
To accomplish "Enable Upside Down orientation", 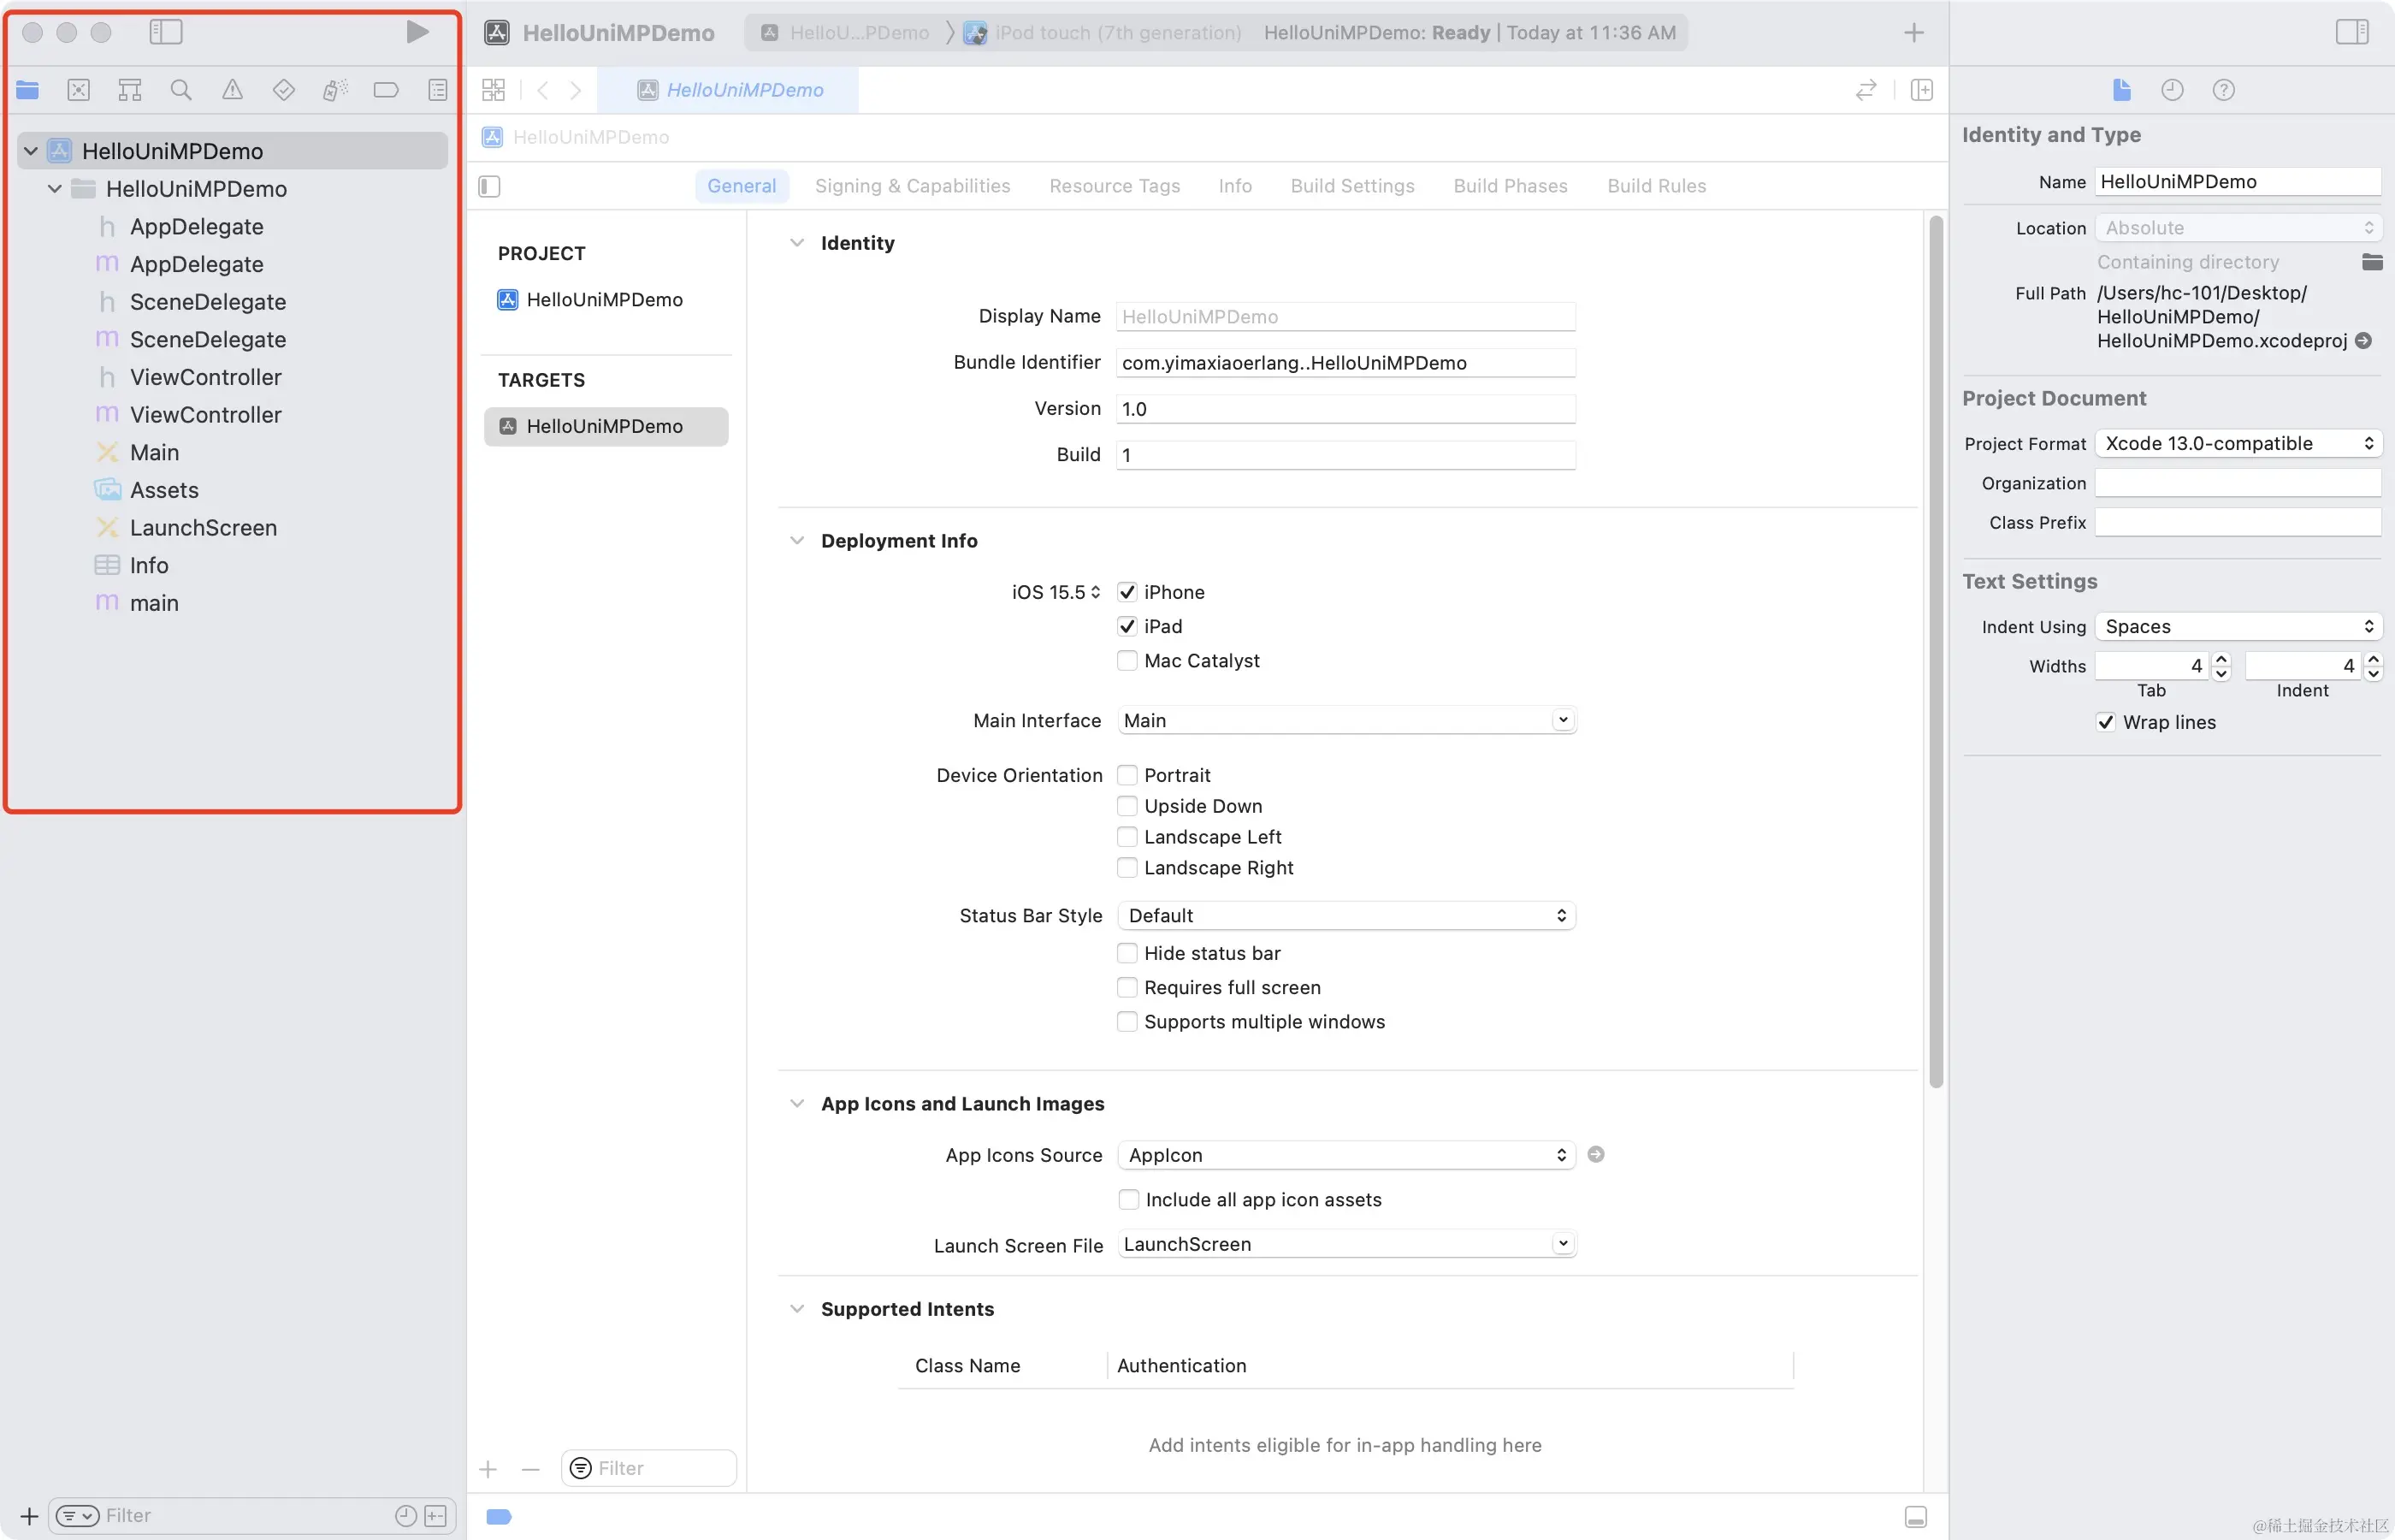I will [1127, 806].
